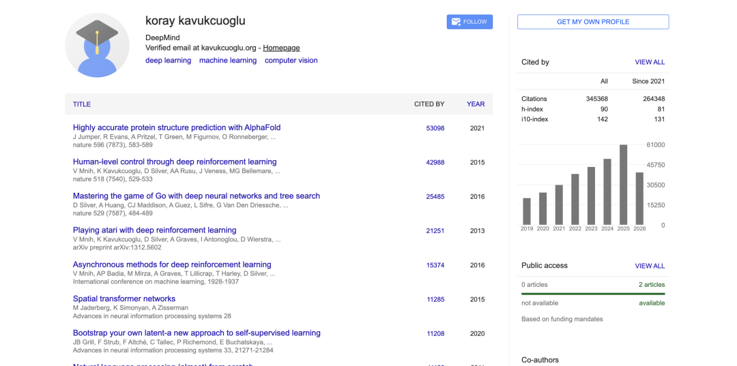Click the 2022 citation bar in chart
The height and width of the screenshot is (366, 737).
pos(575,200)
